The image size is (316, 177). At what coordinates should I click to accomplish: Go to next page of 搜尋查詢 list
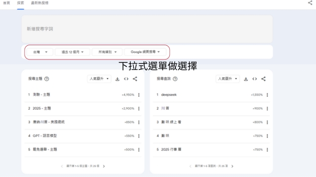click(x=233, y=166)
